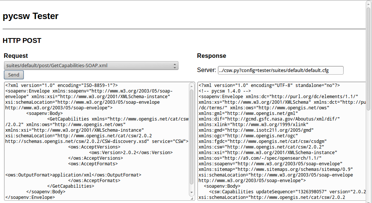Click the 'Response' label

tap(212, 56)
